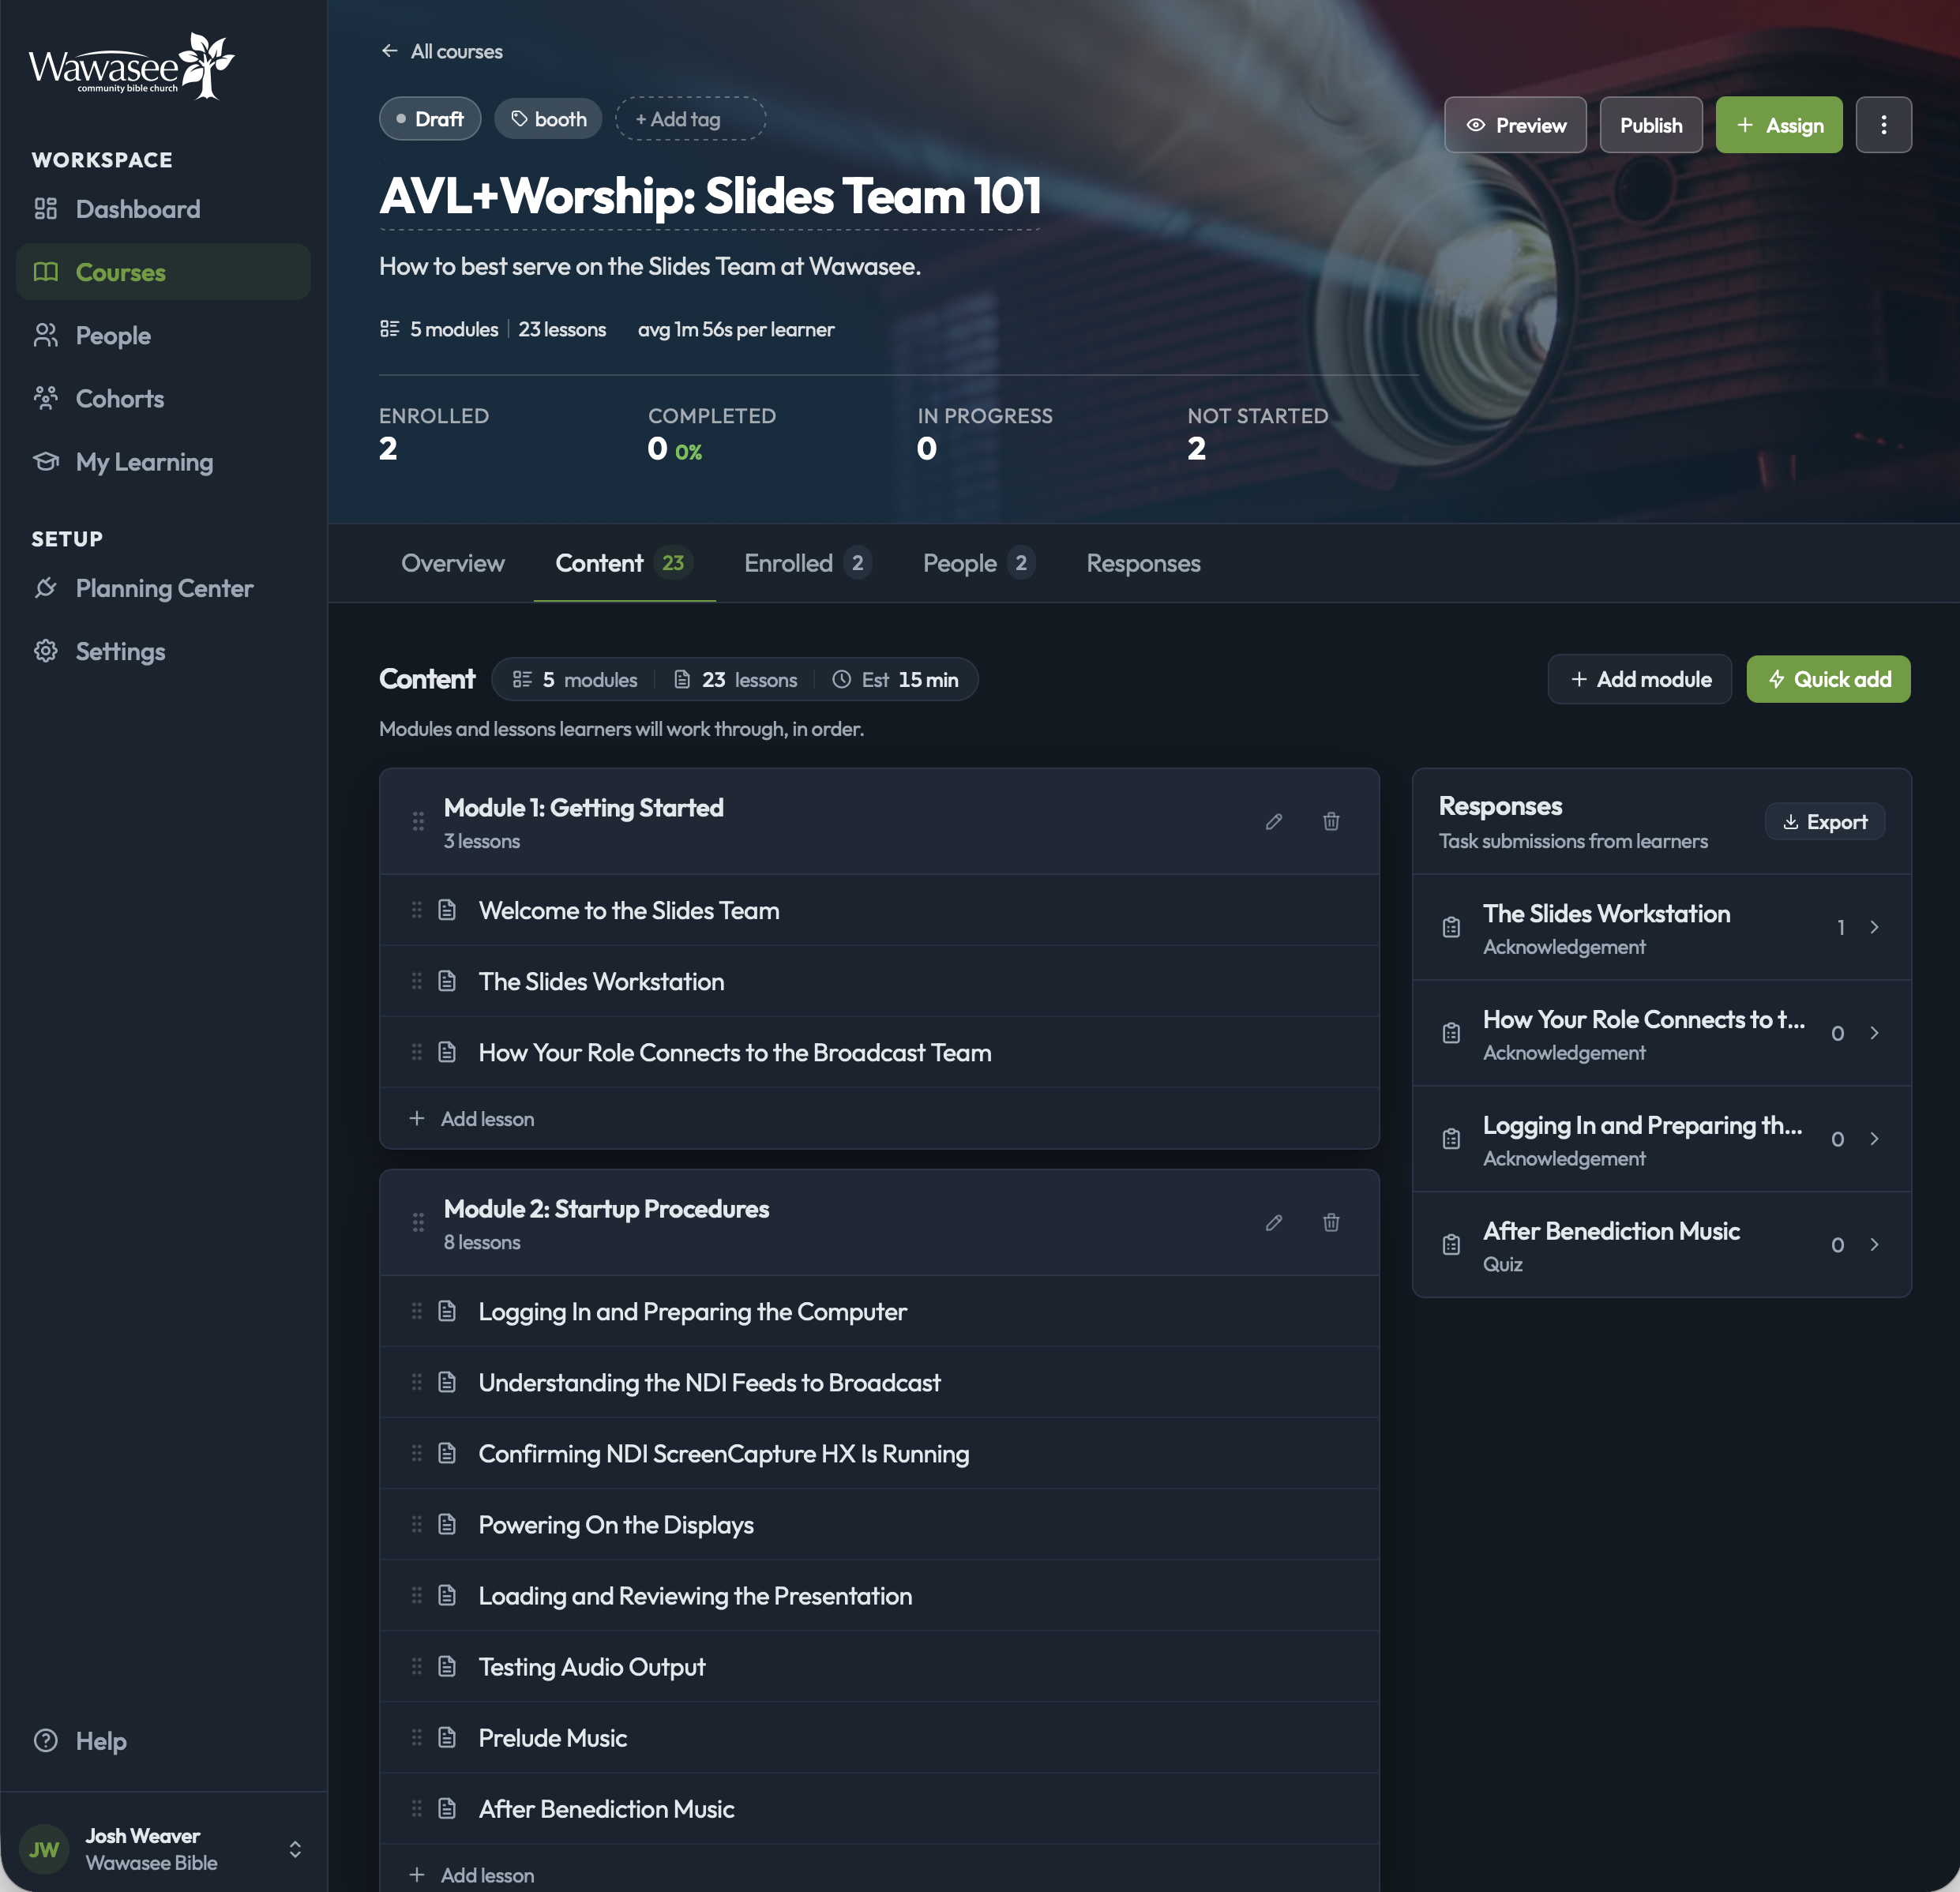The image size is (1960, 1892).
Task: Click the booth tag chip
Action: point(548,119)
